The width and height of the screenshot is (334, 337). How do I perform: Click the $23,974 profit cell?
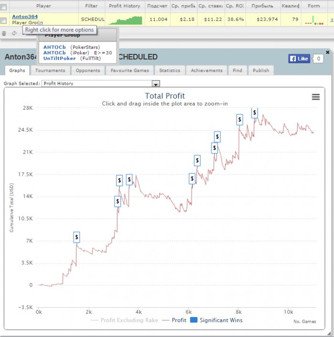pos(267,20)
